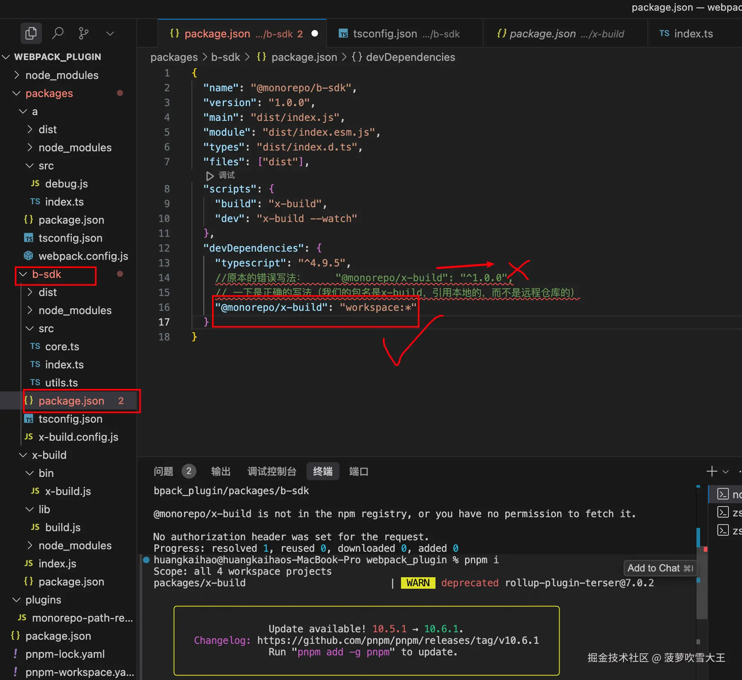Click the Add to Chat button
Viewport: 742px width, 680px height.
(660, 568)
